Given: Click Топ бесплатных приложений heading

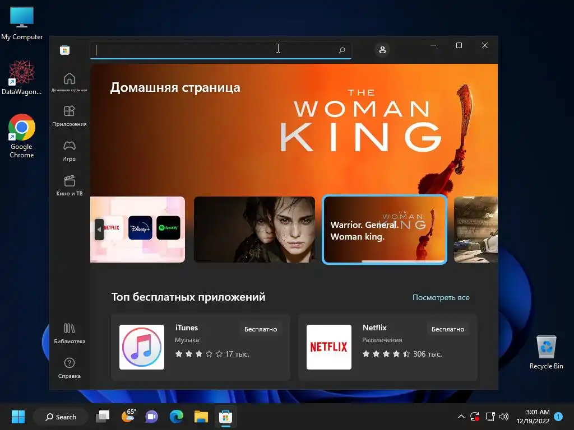Looking at the screenshot, I should click(188, 297).
